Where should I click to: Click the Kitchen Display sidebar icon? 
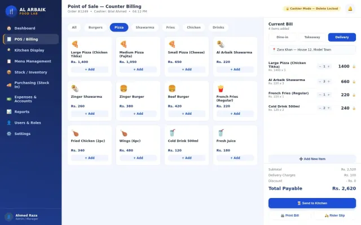[9, 50]
